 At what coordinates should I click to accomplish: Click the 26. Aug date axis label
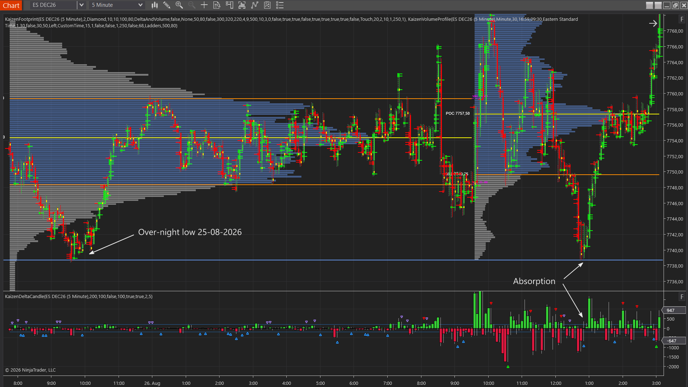(152, 383)
